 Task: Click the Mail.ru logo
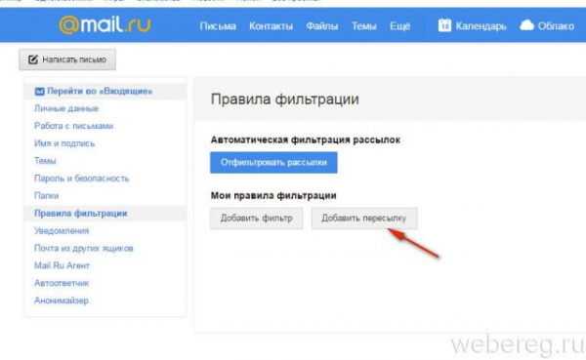[105, 25]
